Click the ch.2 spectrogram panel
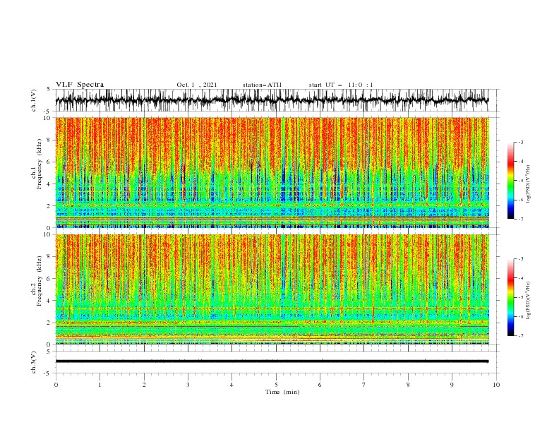559x432 pixels. 272,289
